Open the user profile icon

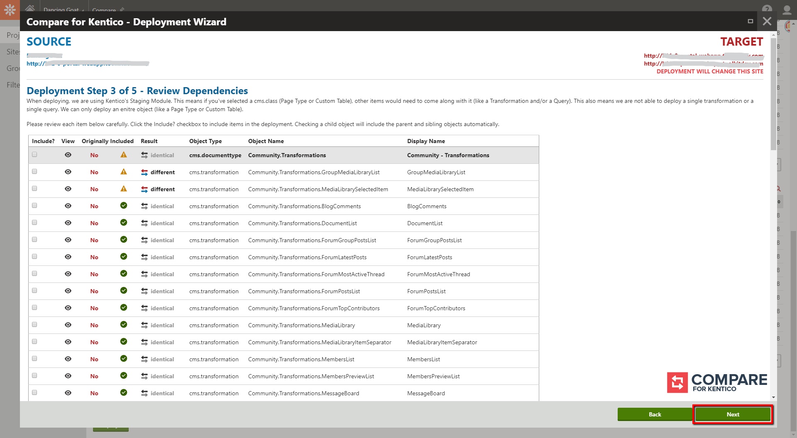[787, 9]
